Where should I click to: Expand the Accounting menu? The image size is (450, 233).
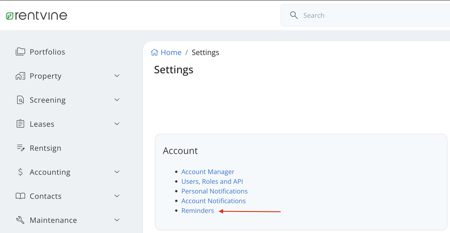tap(117, 172)
